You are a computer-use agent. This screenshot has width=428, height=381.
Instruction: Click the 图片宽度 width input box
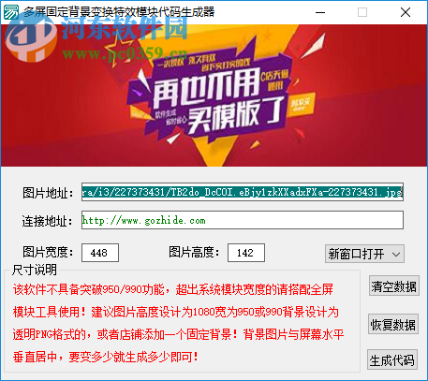tap(100, 253)
